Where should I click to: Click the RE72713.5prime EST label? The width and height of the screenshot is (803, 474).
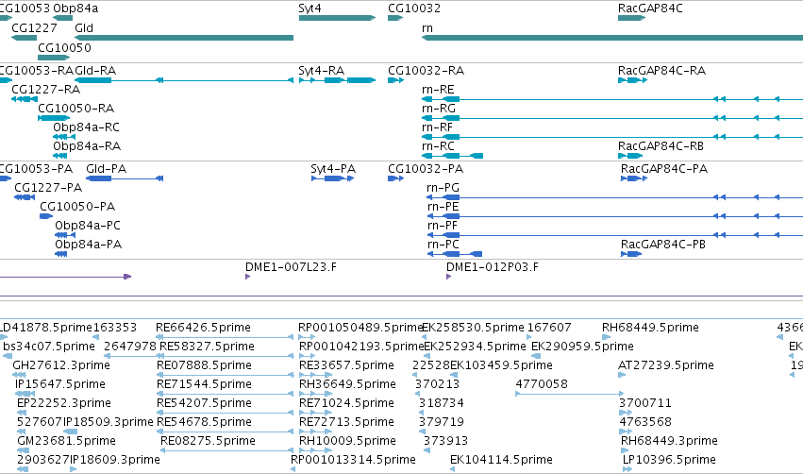tap(346, 422)
